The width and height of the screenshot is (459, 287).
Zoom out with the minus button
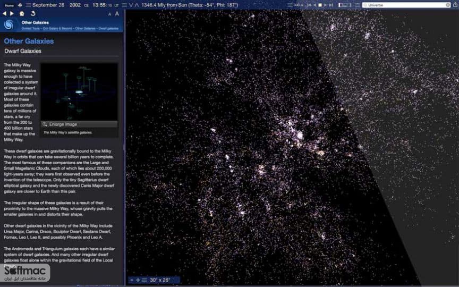[132, 280]
